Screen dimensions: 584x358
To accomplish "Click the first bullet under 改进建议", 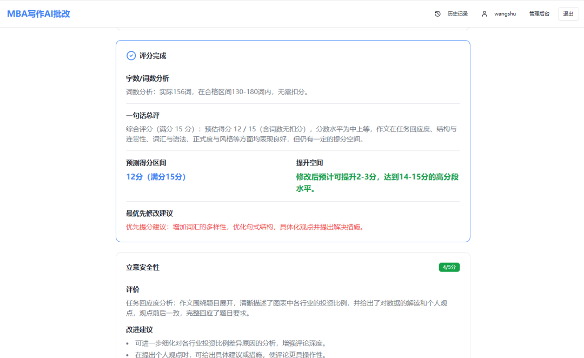I will [230, 343].
